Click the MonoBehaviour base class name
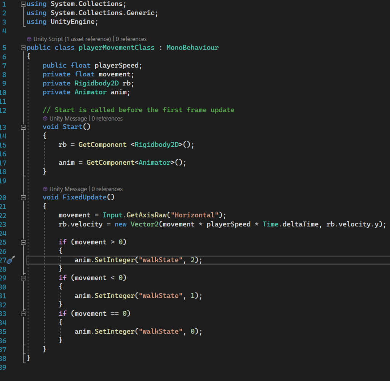 tap(192, 48)
